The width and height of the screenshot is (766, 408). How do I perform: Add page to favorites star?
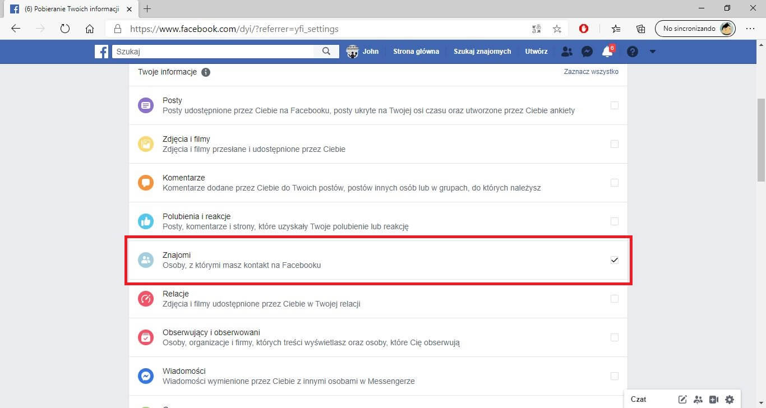557,29
